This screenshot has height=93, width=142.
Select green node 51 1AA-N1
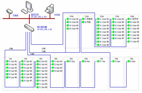coord(7,61)
